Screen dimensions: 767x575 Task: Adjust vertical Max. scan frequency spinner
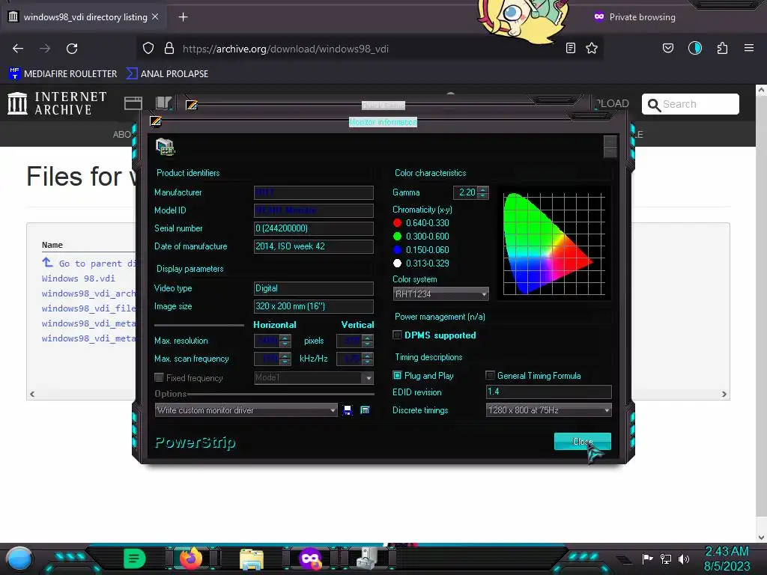pyautogui.click(x=368, y=359)
